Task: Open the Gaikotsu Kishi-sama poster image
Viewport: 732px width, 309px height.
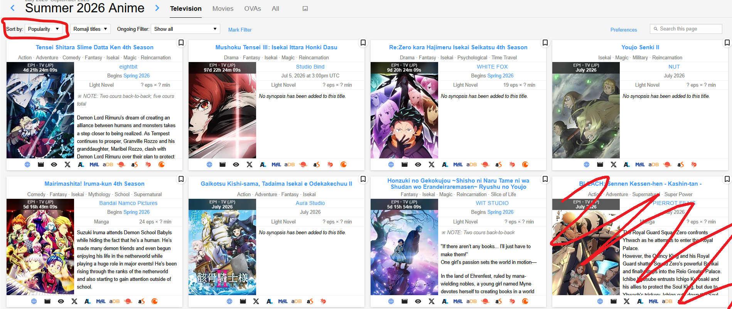Action: pyautogui.click(x=222, y=247)
